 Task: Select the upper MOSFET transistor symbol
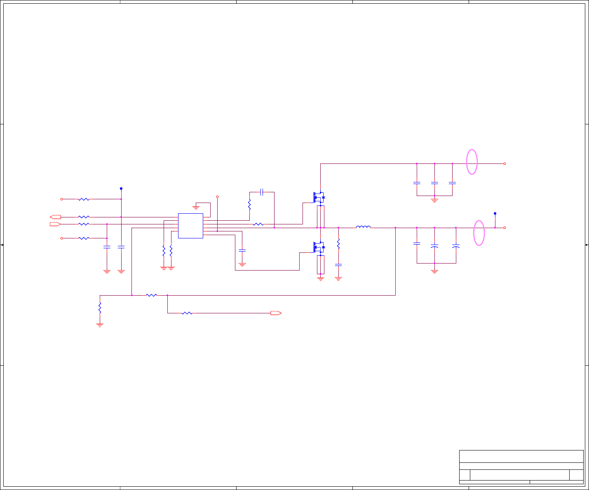319,198
